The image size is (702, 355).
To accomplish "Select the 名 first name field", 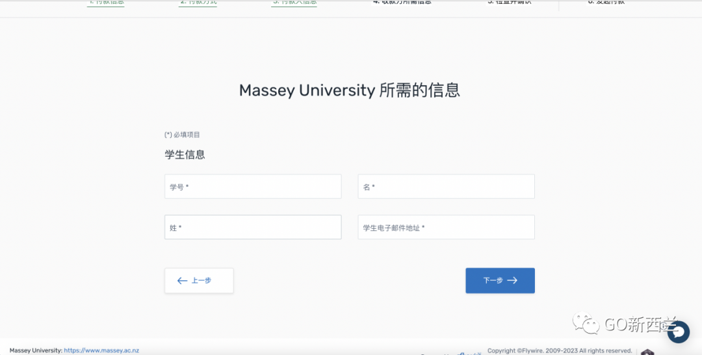I will pos(447,187).
